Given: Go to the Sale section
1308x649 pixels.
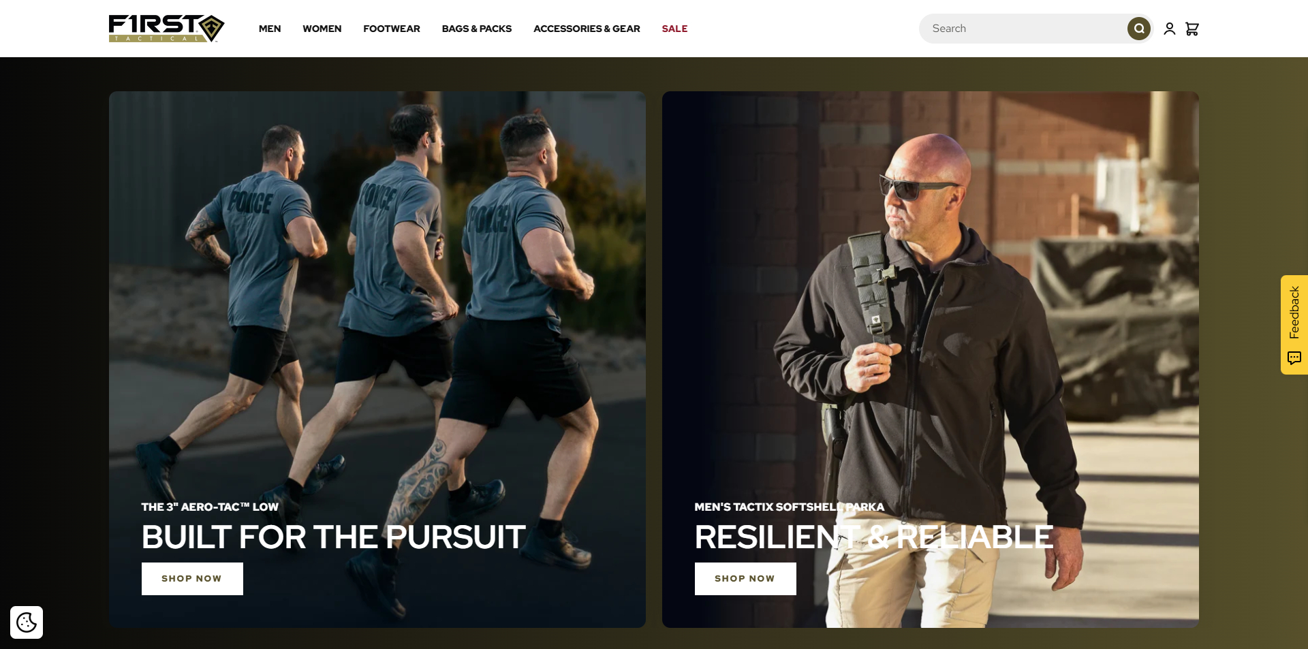Looking at the screenshot, I should tap(674, 29).
